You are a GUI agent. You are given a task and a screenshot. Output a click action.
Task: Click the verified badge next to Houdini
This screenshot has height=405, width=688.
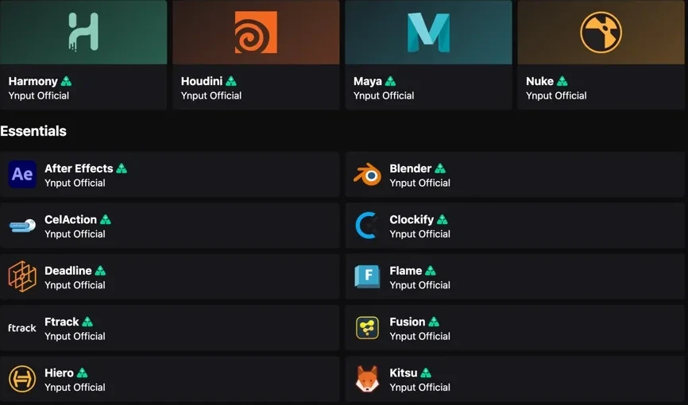[231, 81]
